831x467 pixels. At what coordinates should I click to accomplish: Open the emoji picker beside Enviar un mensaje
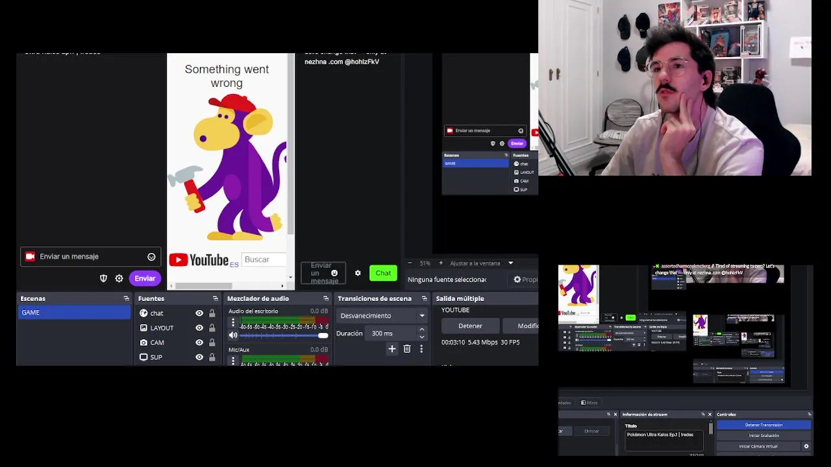[x=151, y=257]
